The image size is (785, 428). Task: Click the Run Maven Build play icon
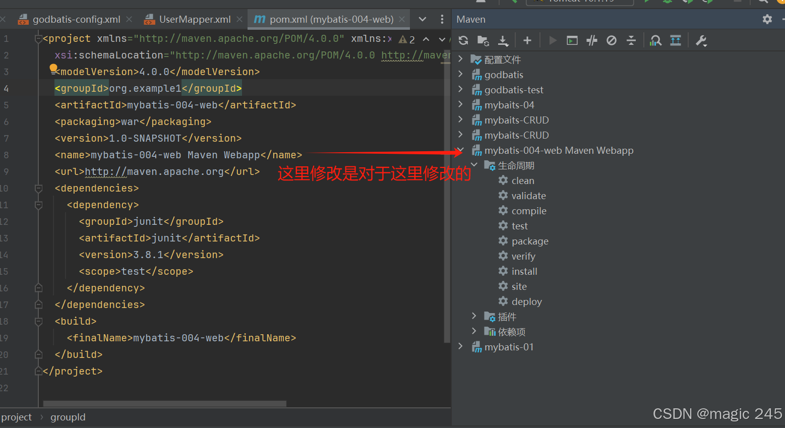click(553, 40)
